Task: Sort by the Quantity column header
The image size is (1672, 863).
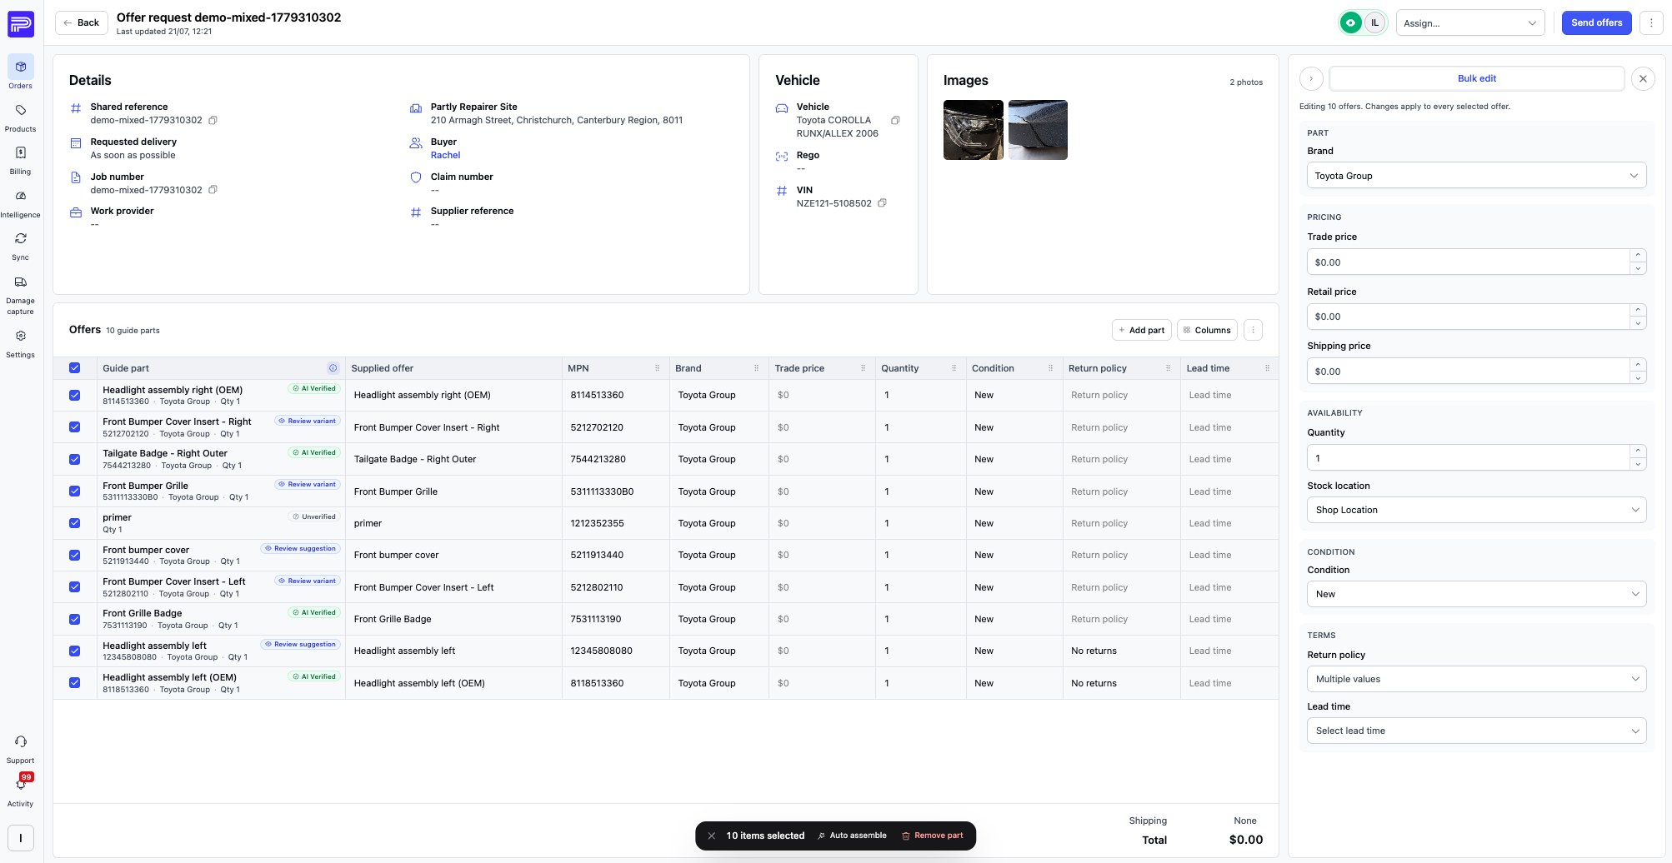Action: (x=900, y=368)
